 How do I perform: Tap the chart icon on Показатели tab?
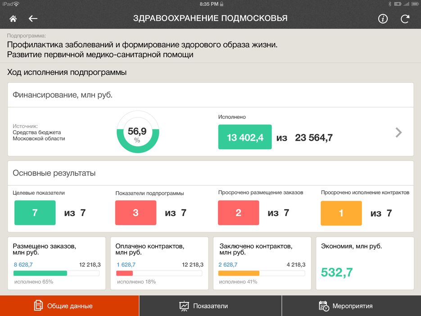pyautogui.click(x=184, y=306)
